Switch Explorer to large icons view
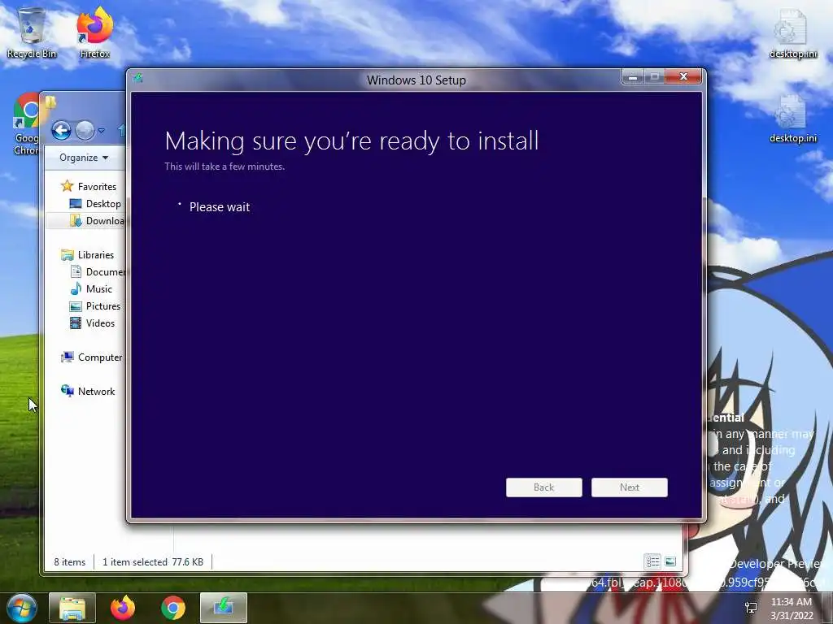Viewport: 833px width, 624px height. (x=670, y=561)
